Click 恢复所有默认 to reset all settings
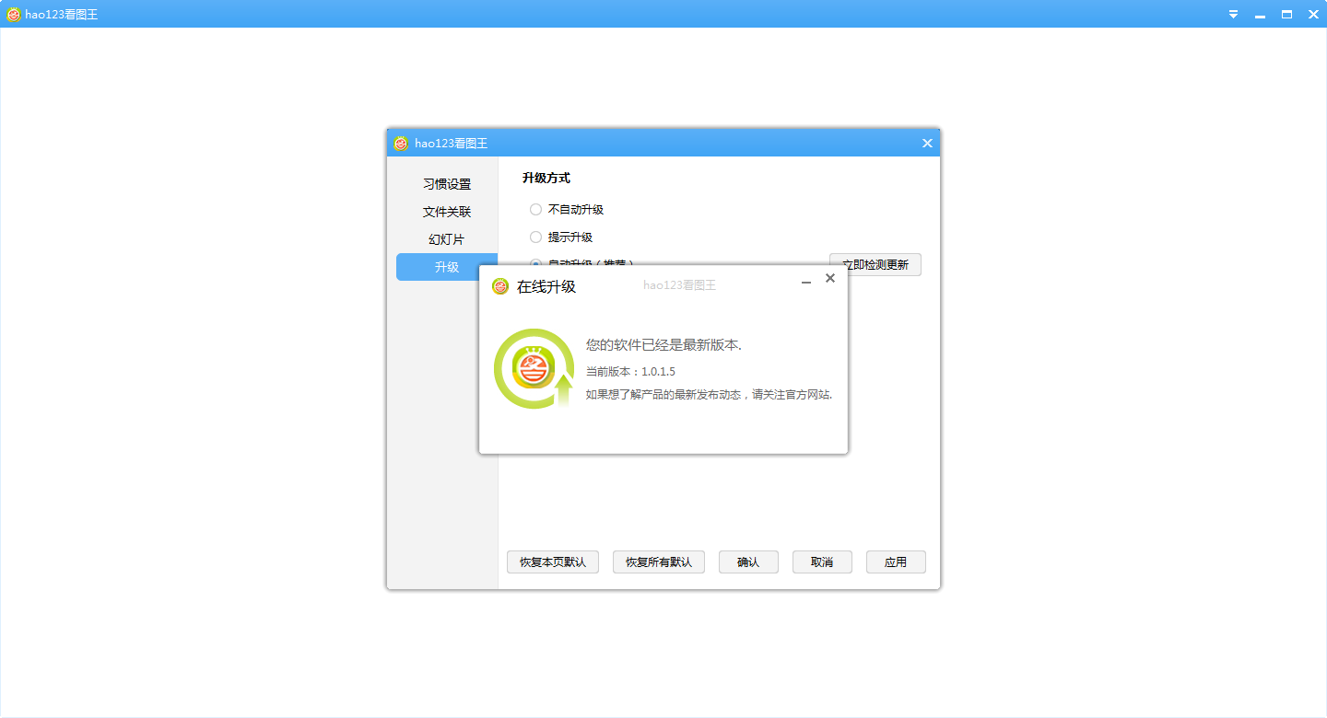This screenshot has height=718, width=1327. [658, 562]
